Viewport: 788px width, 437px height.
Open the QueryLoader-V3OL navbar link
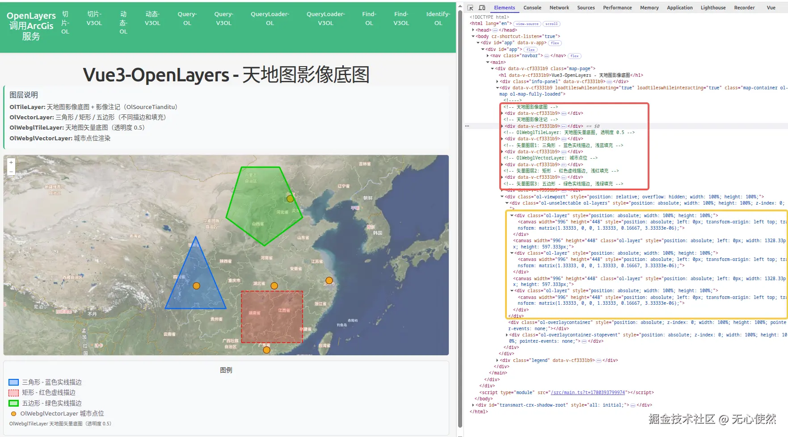[x=325, y=18]
